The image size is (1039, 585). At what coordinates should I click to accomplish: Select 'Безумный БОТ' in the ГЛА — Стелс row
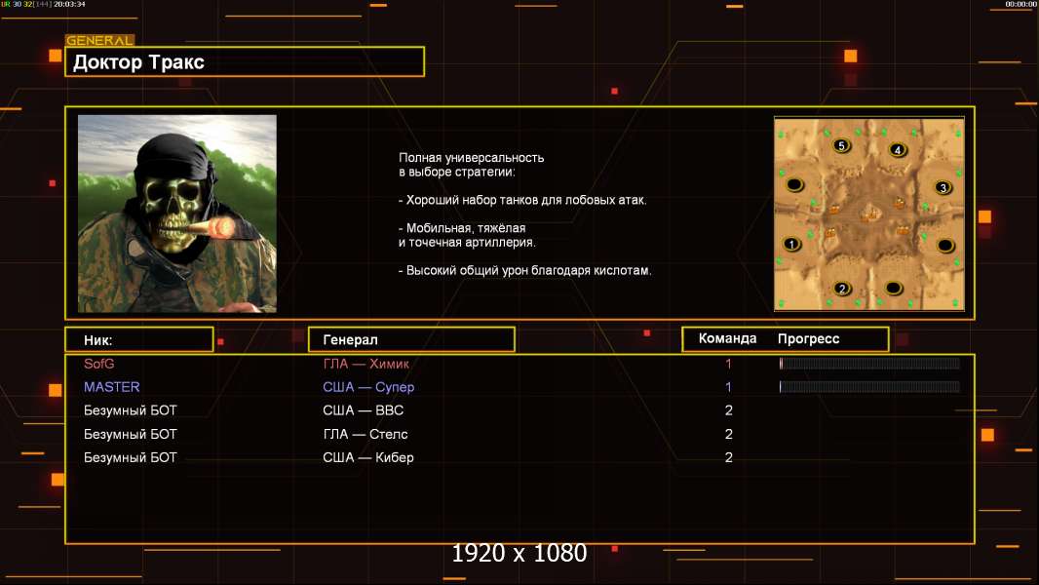pos(130,434)
